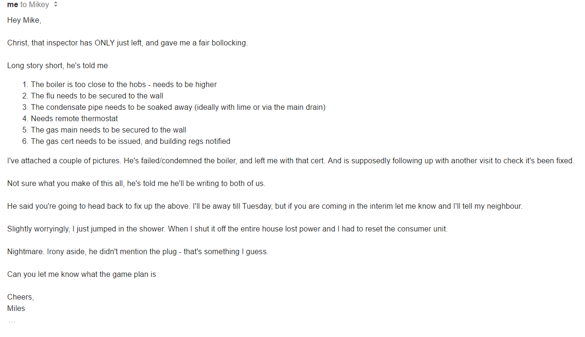The width and height of the screenshot is (585, 337).
Task: Click the "Long story short" line
Action: pos(57,66)
